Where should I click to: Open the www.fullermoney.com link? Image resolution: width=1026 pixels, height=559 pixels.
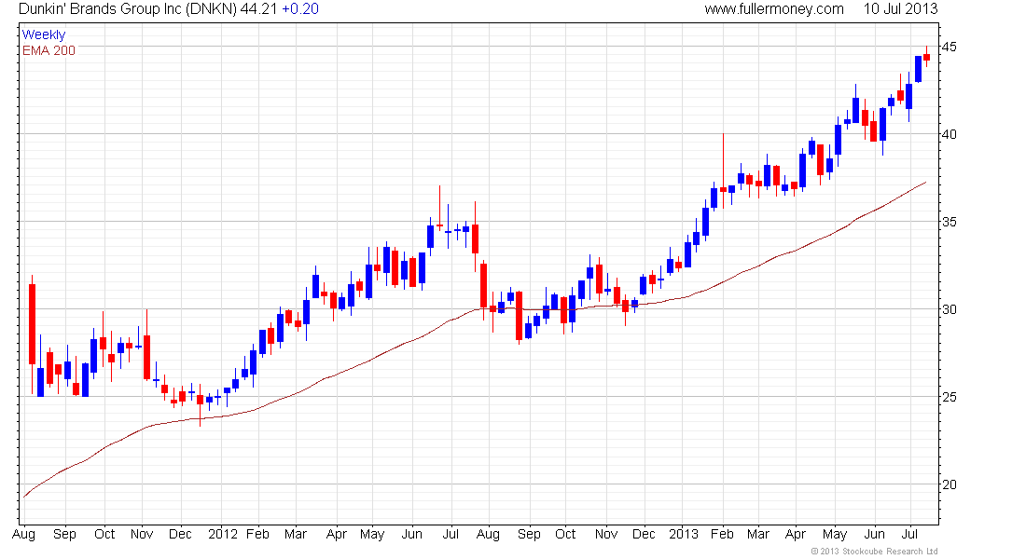point(773,9)
